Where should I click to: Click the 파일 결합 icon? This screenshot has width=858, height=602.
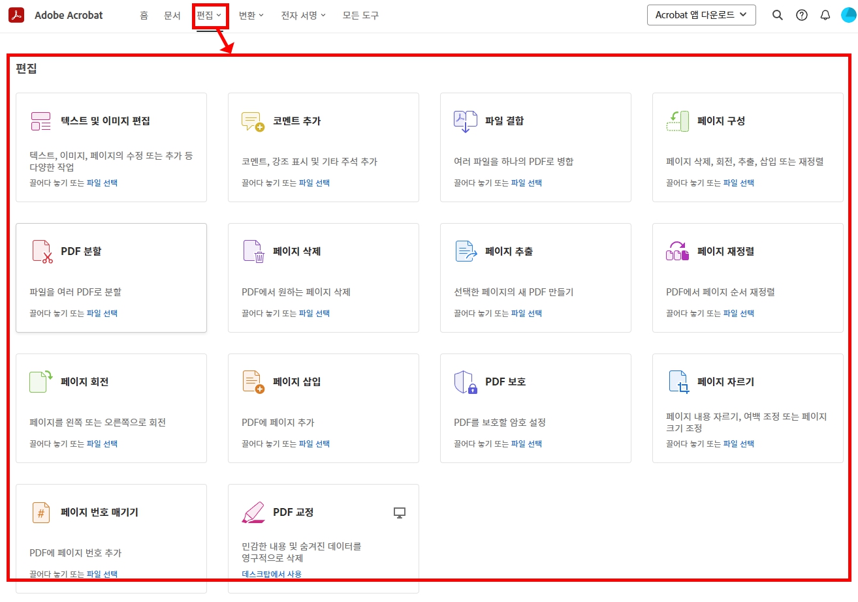tap(466, 121)
